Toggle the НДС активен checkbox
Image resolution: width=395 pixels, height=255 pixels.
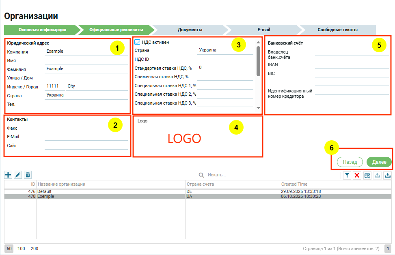click(x=137, y=42)
